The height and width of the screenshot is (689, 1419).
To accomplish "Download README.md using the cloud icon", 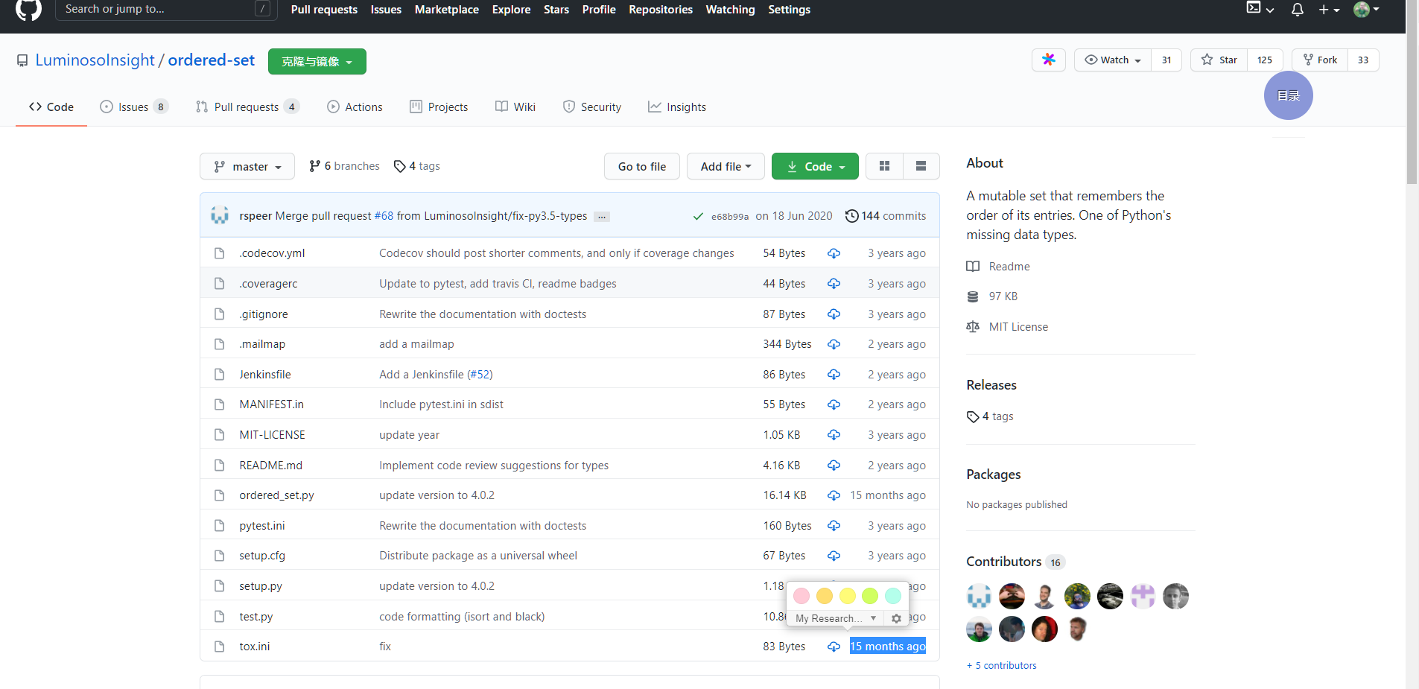I will (x=834, y=466).
